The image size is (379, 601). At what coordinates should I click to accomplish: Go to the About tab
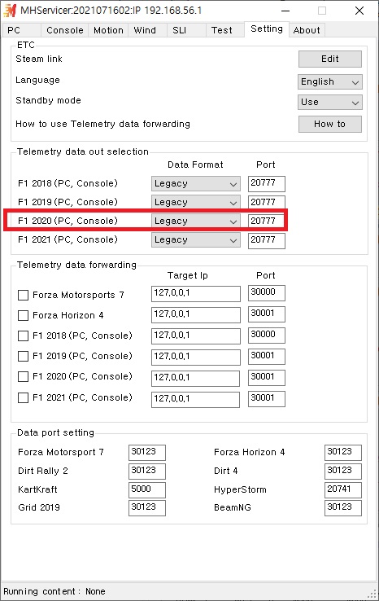[x=307, y=30]
